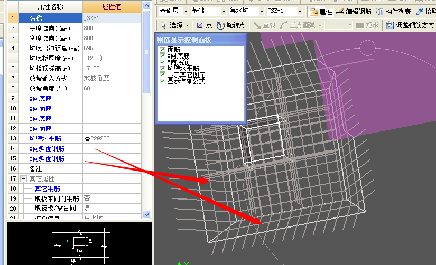Activate the 拾取 eyedropper tool
This screenshot has height=265, width=436.
(425, 12)
